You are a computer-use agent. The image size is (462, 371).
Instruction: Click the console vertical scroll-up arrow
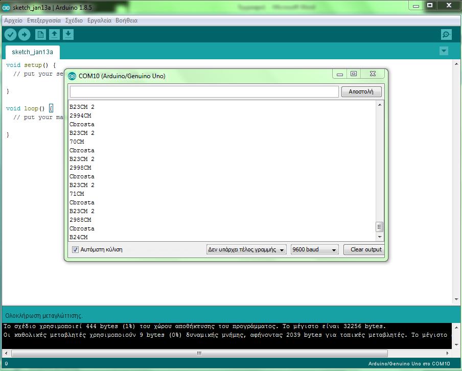(x=456, y=327)
